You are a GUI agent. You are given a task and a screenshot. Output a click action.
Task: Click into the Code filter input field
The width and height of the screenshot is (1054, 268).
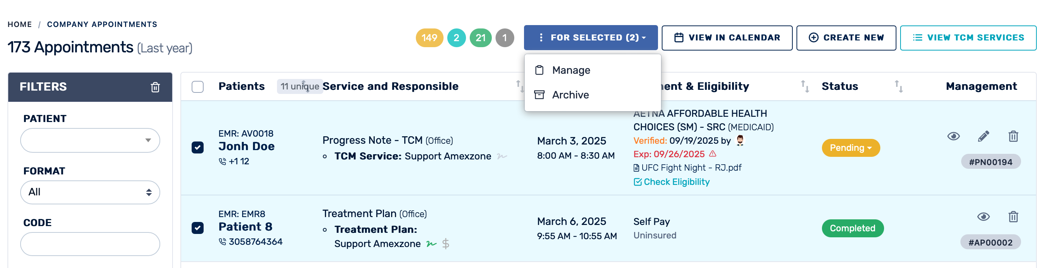tap(90, 244)
